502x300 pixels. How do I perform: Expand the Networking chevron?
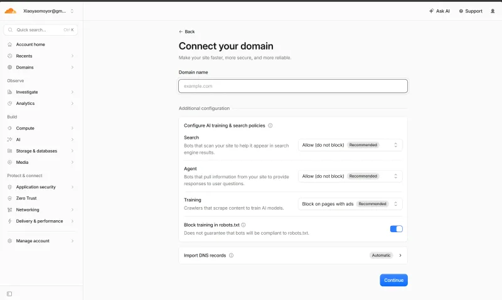[x=72, y=210]
